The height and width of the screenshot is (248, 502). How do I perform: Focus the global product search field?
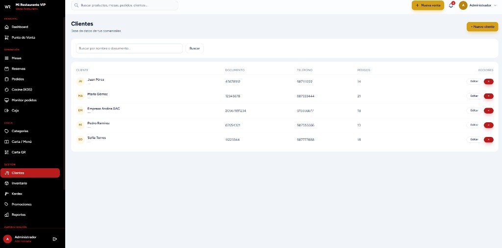125,5
